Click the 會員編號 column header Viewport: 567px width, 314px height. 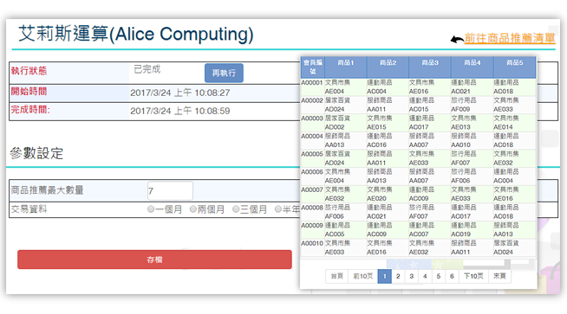pyautogui.click(x=312, y=67)
